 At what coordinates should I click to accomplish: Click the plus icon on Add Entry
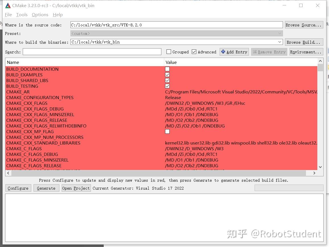pos(223,52)
